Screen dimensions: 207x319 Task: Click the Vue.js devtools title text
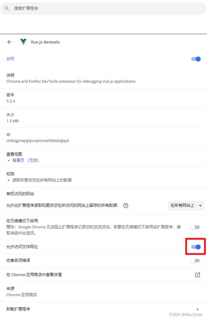tap(45, 42)
